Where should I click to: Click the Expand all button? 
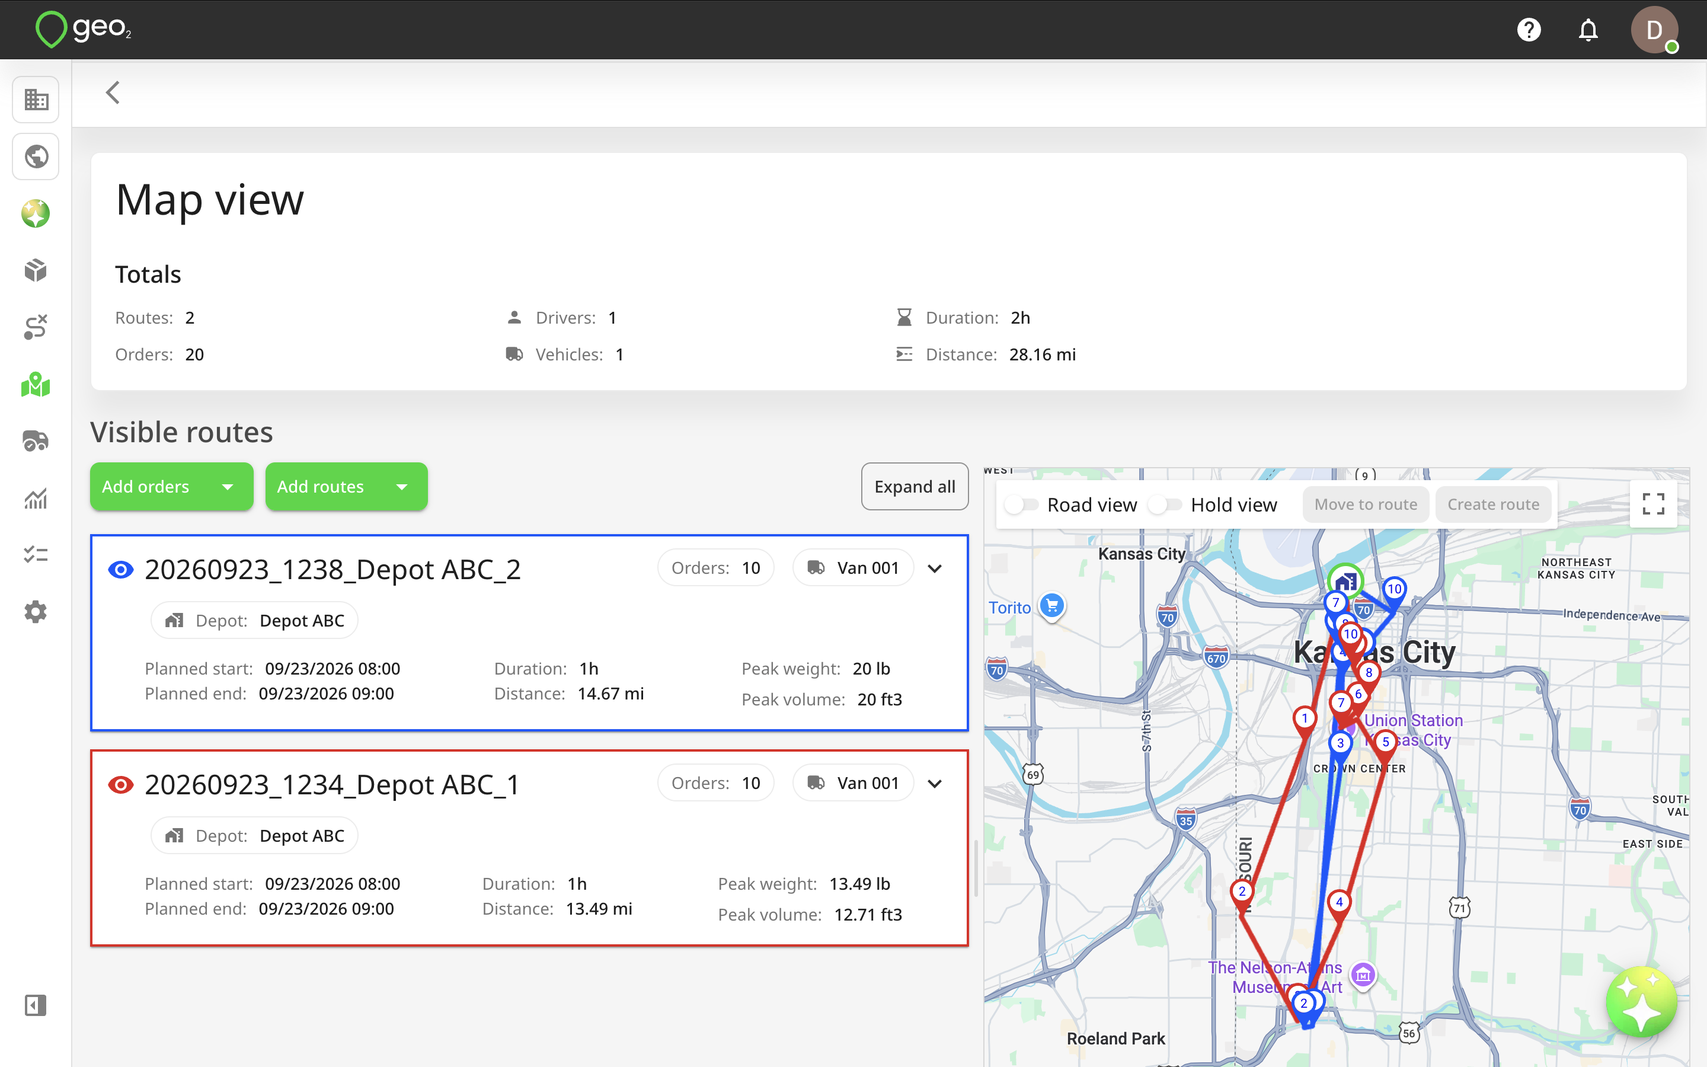pyautogui.click(x=915, y=487)
